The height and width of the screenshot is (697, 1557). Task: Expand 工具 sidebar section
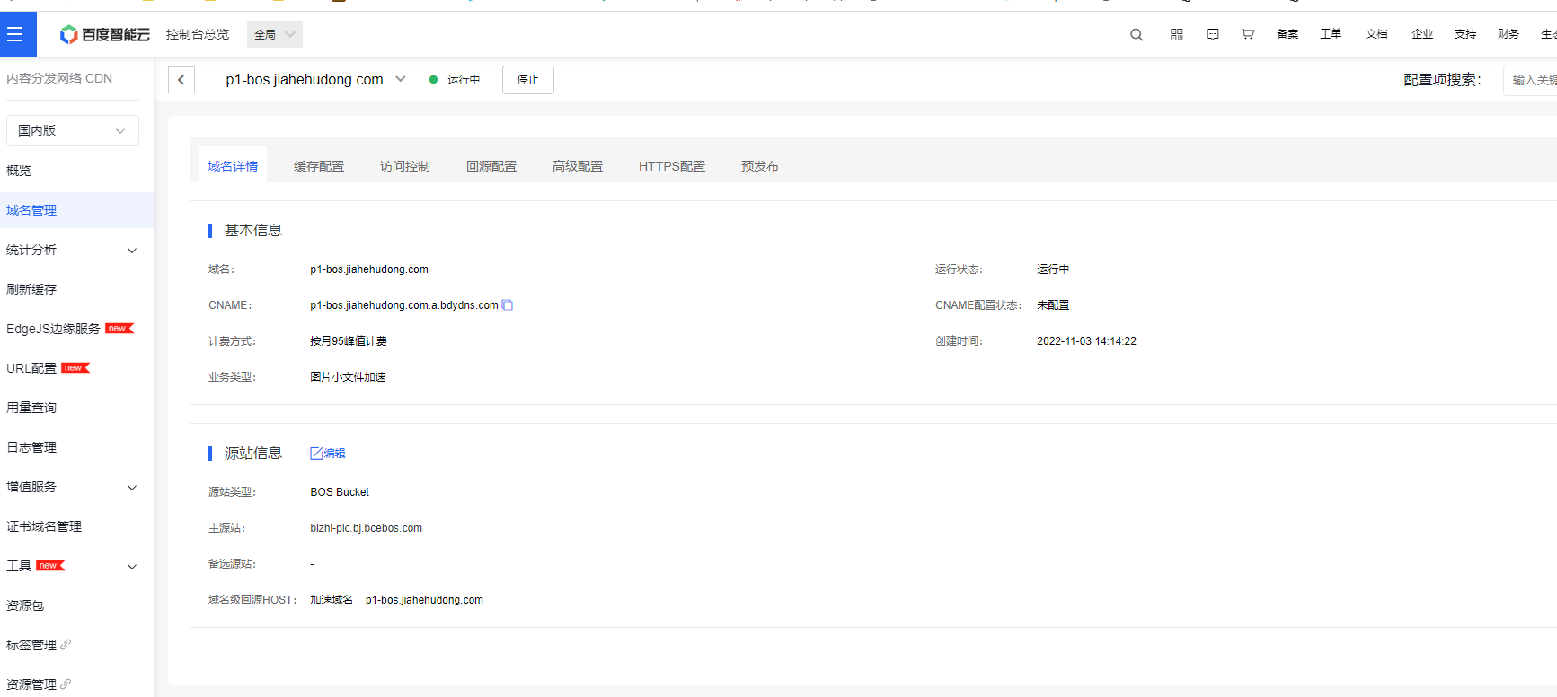click(132, 566)
